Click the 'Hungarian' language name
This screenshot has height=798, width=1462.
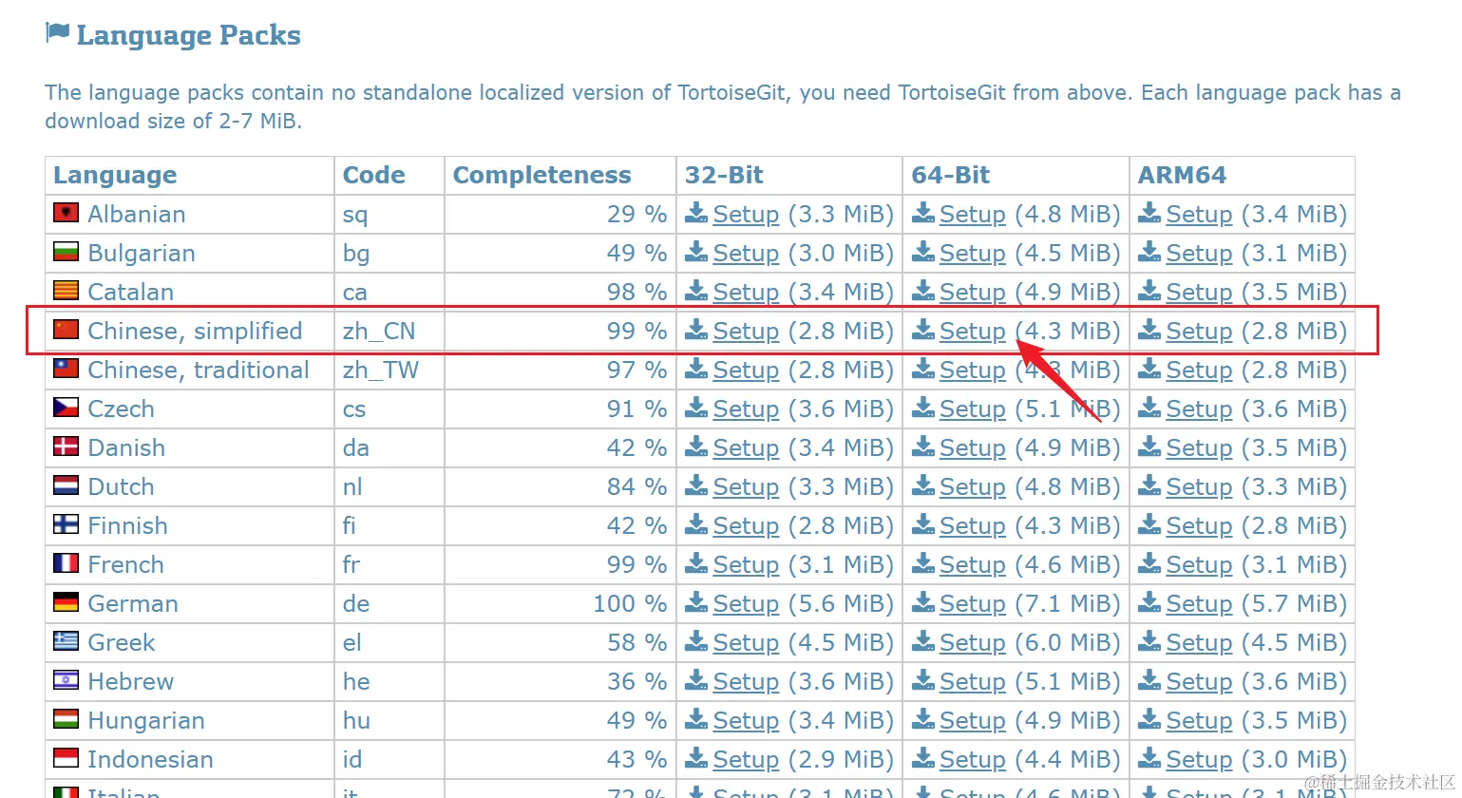click(x=146, y=720)
